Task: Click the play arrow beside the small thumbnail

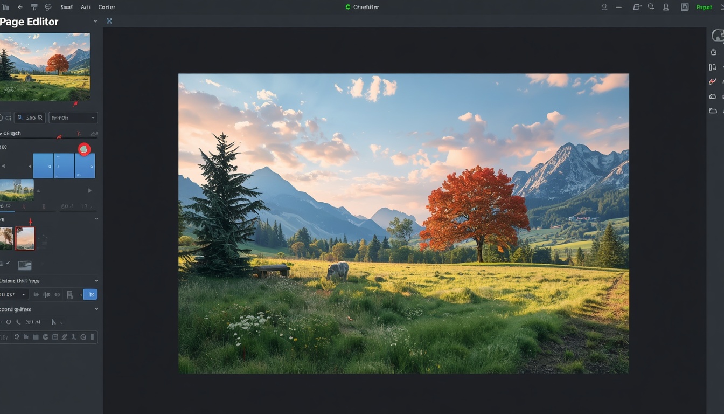Action: click(89, 190)
